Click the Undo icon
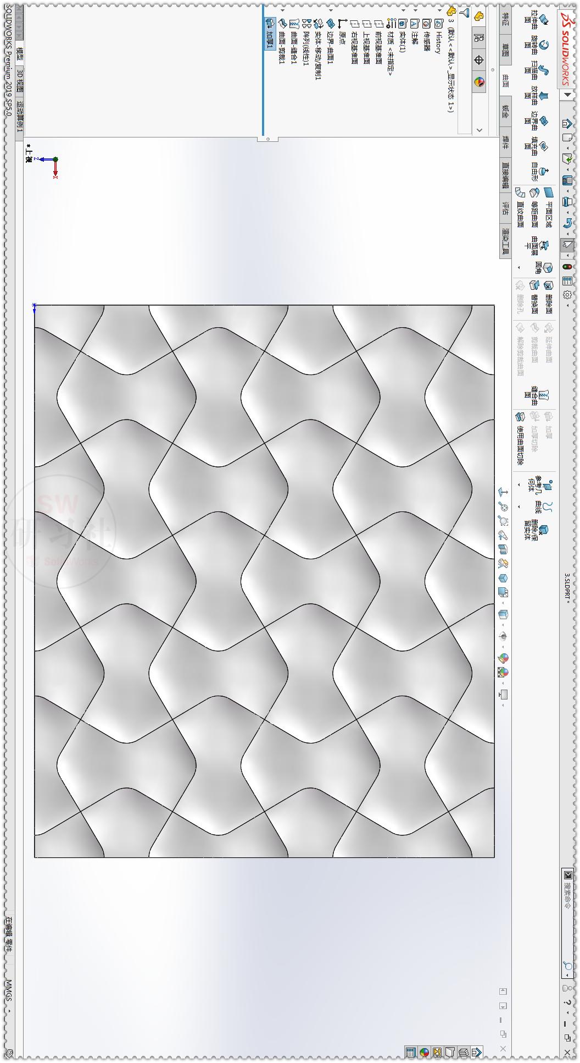This screenshot has height=1063, width=580. point(567,223)
